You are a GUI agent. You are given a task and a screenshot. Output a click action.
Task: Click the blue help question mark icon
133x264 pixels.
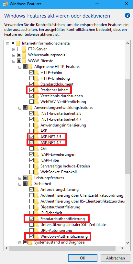[x=127, y=16]
